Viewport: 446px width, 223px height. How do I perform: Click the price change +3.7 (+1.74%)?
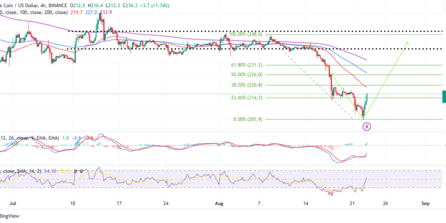tap(155, 5)
